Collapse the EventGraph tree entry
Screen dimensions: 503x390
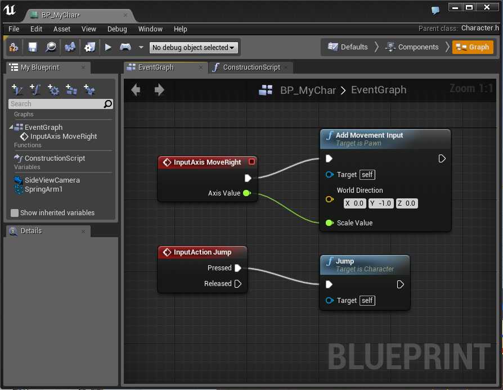click(x=11, y=127)
